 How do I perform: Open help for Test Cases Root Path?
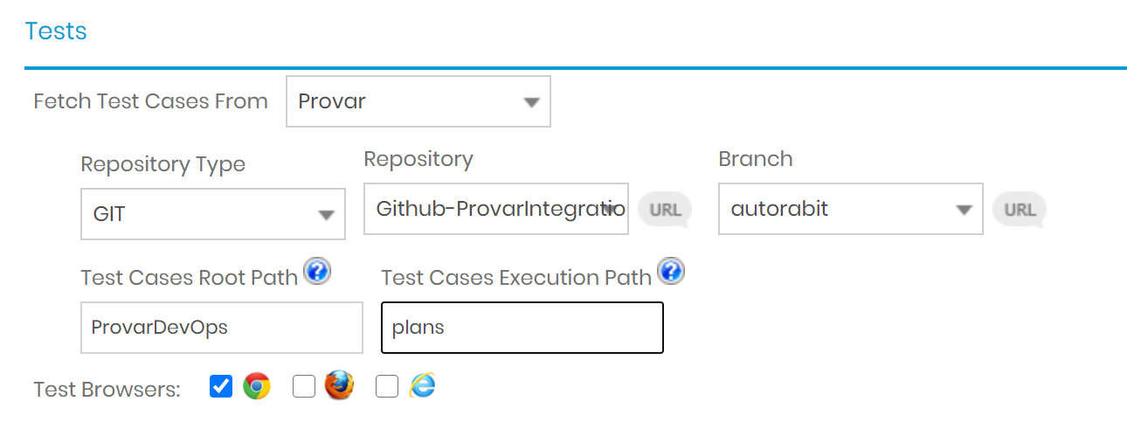click(x=318, y=273)
